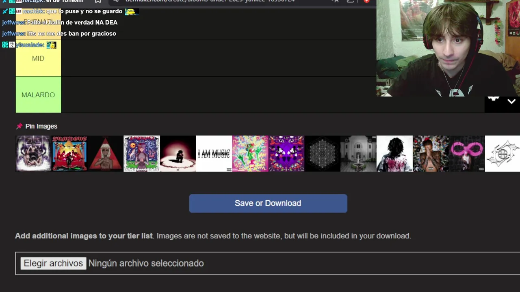Click the green MALARDO tier label
Viewport: 520px width, 292px height.
[38, 95]
